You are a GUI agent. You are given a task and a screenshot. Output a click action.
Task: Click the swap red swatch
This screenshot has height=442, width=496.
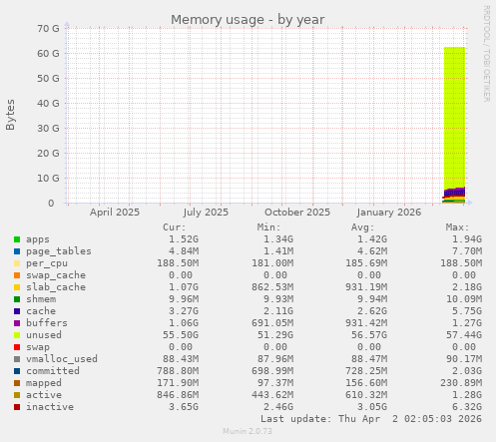point(17,347)
